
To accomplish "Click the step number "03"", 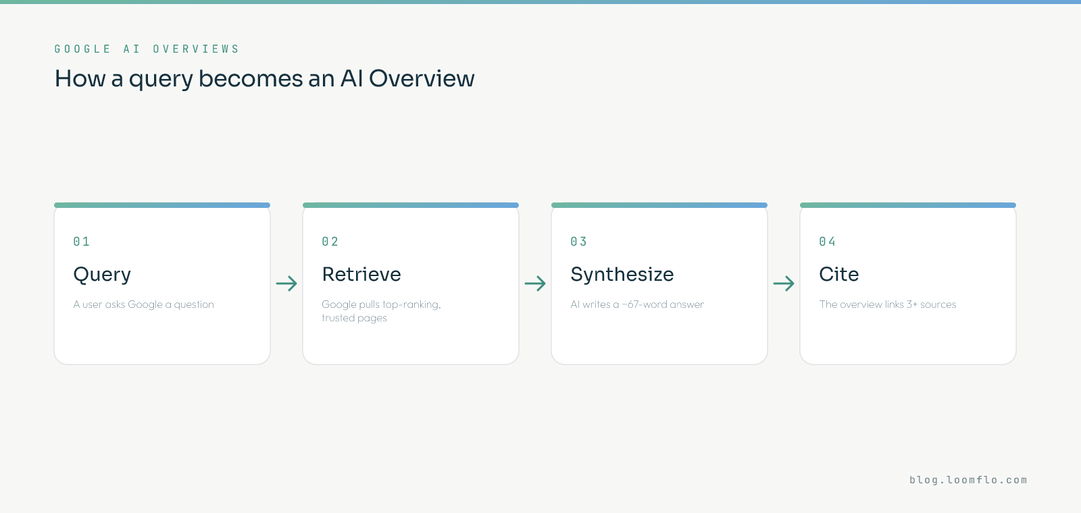I will 579,242.
